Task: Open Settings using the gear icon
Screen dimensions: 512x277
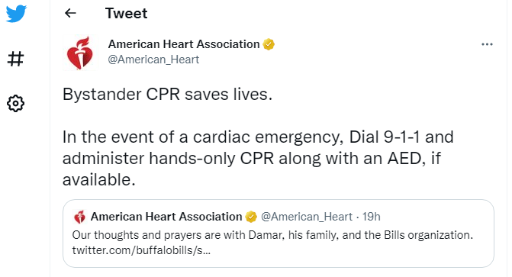Action: coord(16,104)
